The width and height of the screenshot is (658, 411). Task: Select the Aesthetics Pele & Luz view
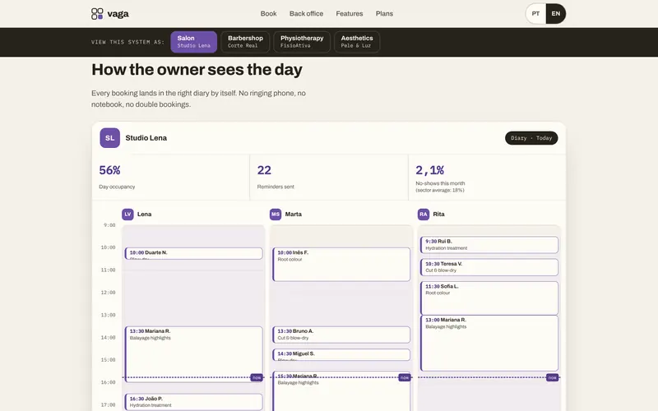pos(357,42)
